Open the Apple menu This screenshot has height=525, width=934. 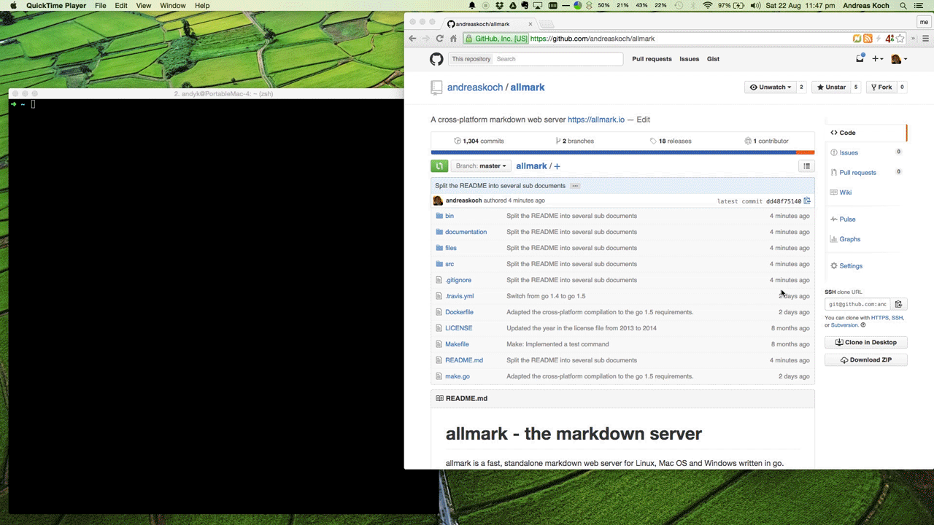pos(13,6)
